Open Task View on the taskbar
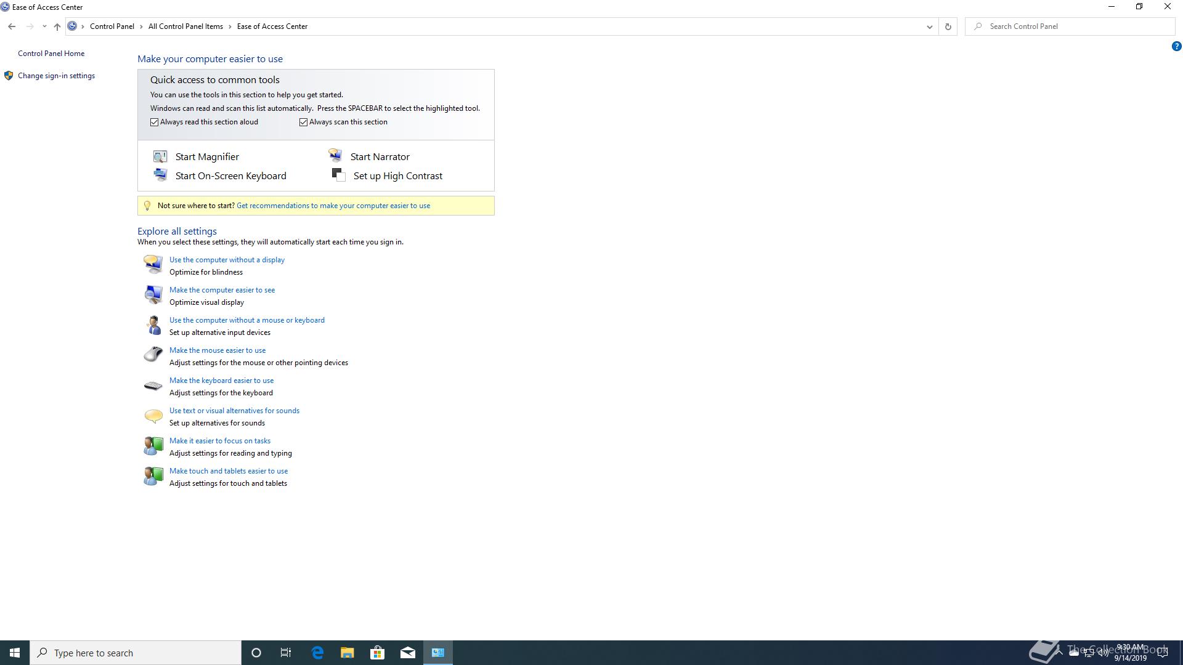Image resolution: width=1183 pixels, height=665 pixels. [x=286, y=653]
